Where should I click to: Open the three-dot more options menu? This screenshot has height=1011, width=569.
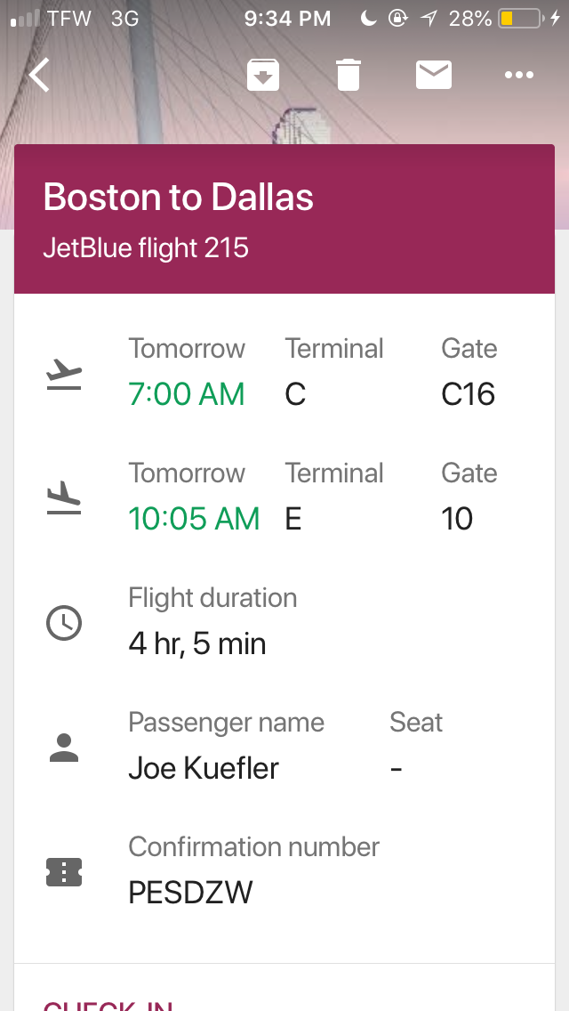[519, 75]
